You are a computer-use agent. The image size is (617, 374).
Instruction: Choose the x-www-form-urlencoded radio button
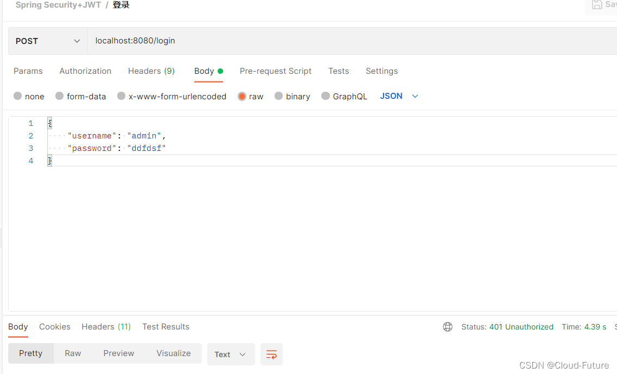coord(122,96)
